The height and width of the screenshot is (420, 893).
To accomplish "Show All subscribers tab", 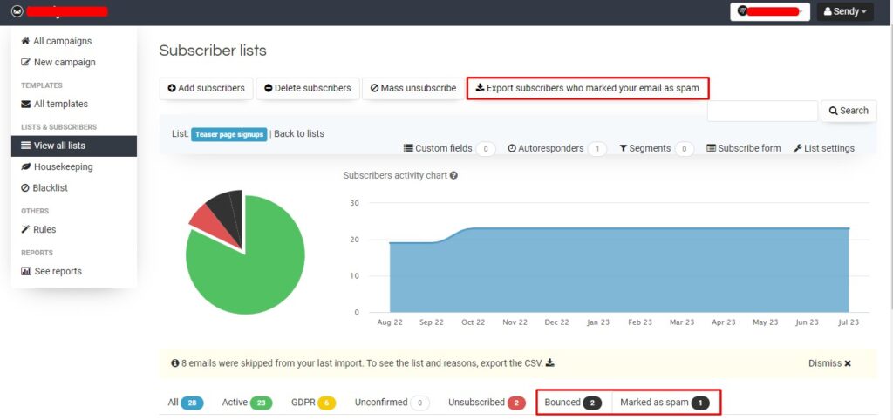I will [x=185, y=403].
